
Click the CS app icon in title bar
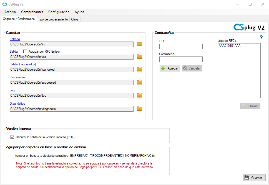(x=5, y=4)
